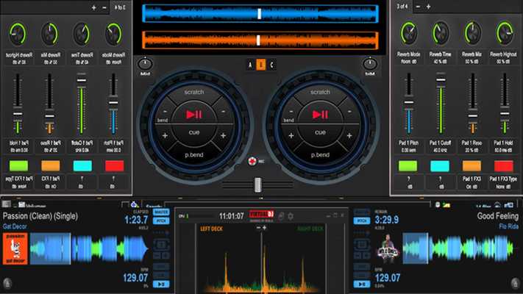The image size is (523, 294).
Task: Click the right deck small play/pause button
Action: 362,284
